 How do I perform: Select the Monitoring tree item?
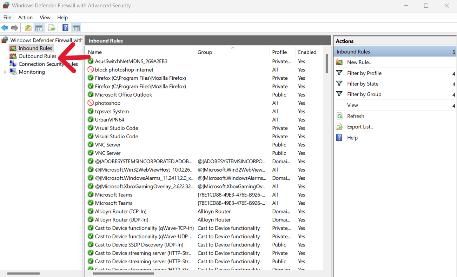32,72
